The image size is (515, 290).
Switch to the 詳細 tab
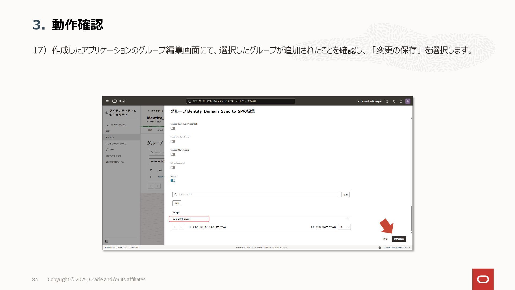[150, 130]
